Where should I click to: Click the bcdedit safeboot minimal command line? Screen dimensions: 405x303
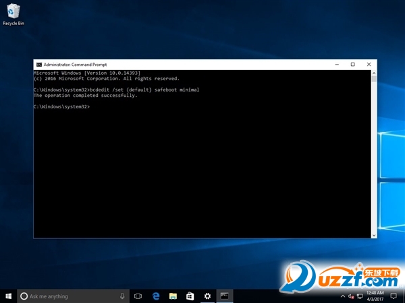[117, 90]
